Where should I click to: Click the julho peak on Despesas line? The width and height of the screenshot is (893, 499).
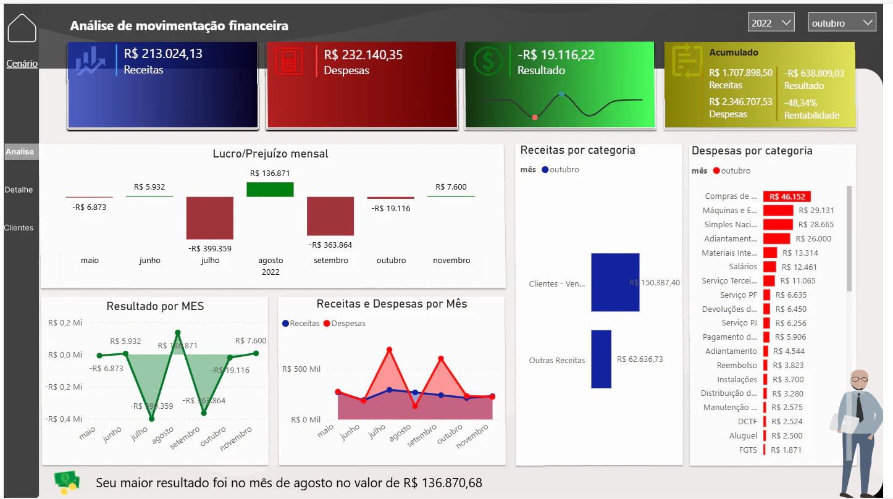click(390, 350)
